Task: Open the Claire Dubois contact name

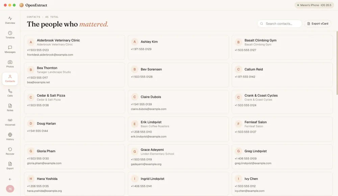Action: click(x=151, y=97)
